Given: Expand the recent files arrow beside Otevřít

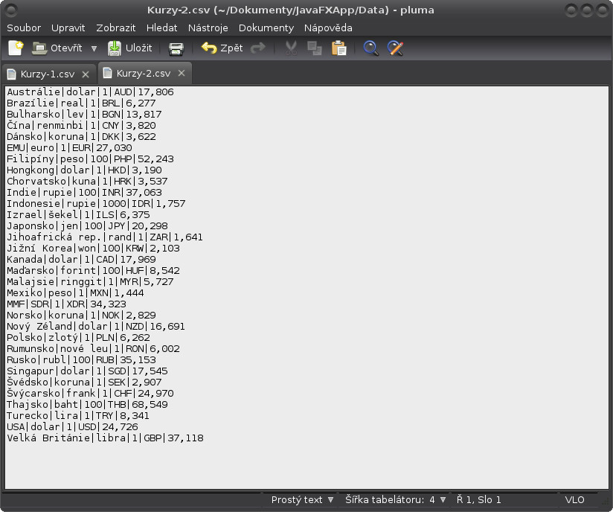Looking at the screenshot, I should [94, 48].
